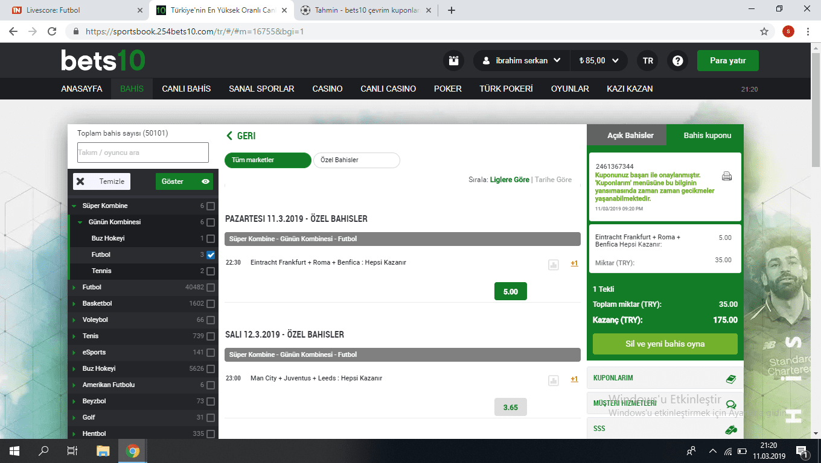
Task: Tick the Günün Kombinesi checkbox
Action: [x=211, y=222]
